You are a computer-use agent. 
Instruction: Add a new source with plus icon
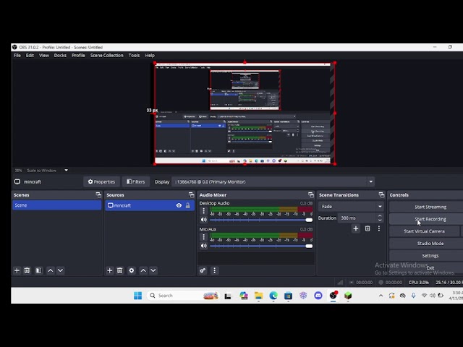tap(109, 270)
